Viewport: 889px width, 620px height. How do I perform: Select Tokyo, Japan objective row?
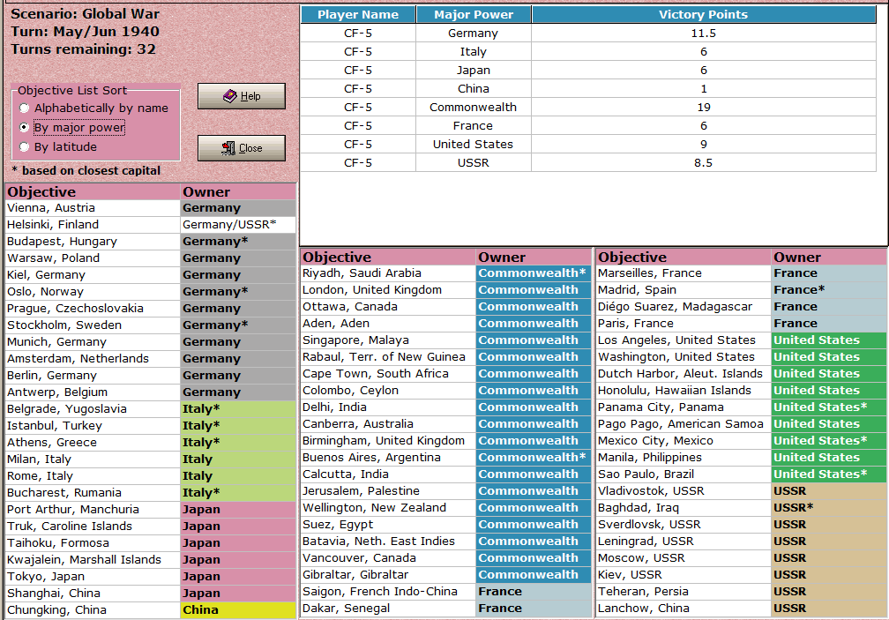[151, 577]
